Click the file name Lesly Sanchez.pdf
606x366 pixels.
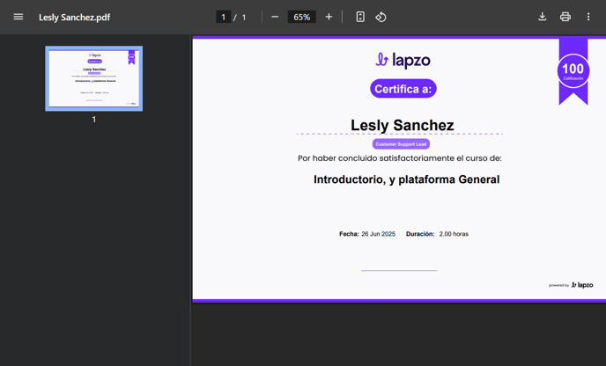point(74,18)
